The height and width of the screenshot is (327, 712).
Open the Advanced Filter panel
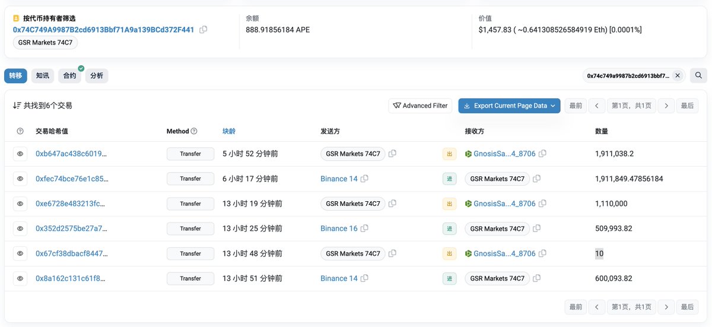pyautogui.click(x=420, y=106)
